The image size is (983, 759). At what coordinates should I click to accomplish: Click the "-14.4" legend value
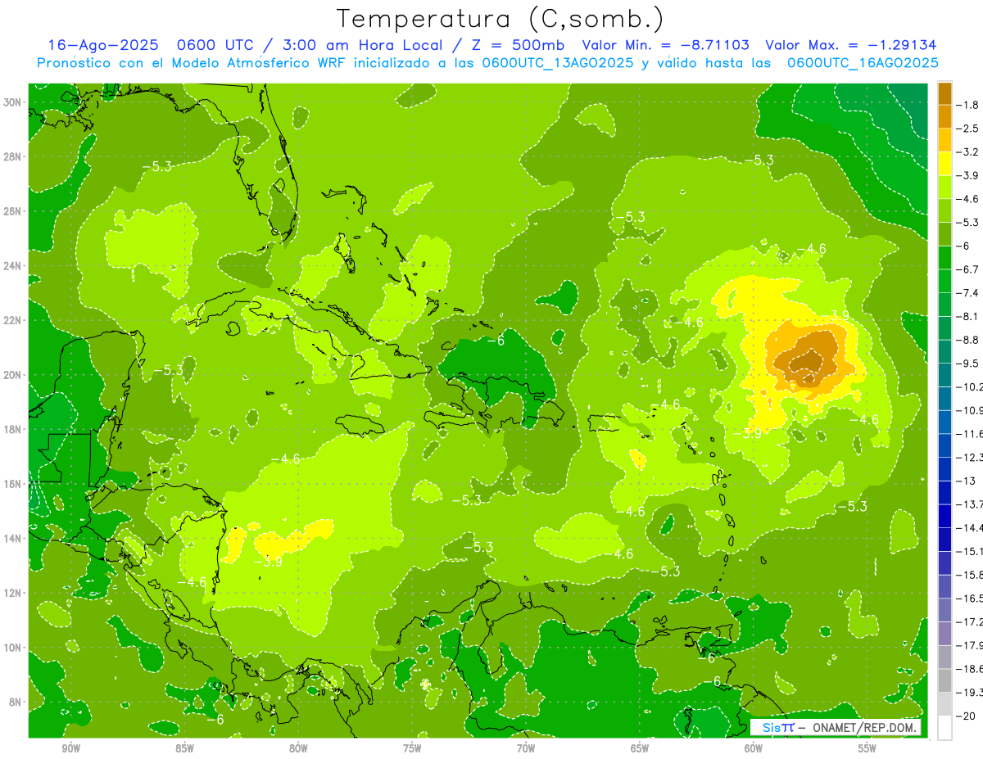(970, 528)
